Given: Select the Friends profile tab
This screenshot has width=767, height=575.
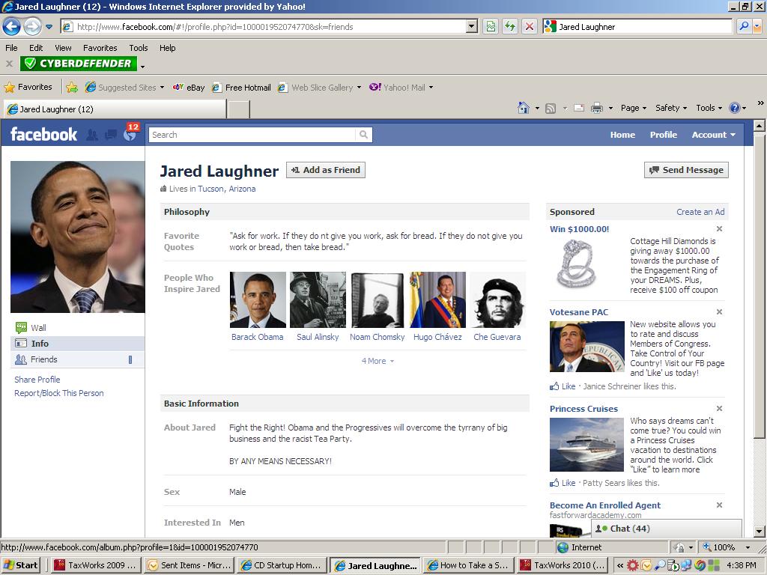Looking at the screenshot, I should (x=78, y=359).
